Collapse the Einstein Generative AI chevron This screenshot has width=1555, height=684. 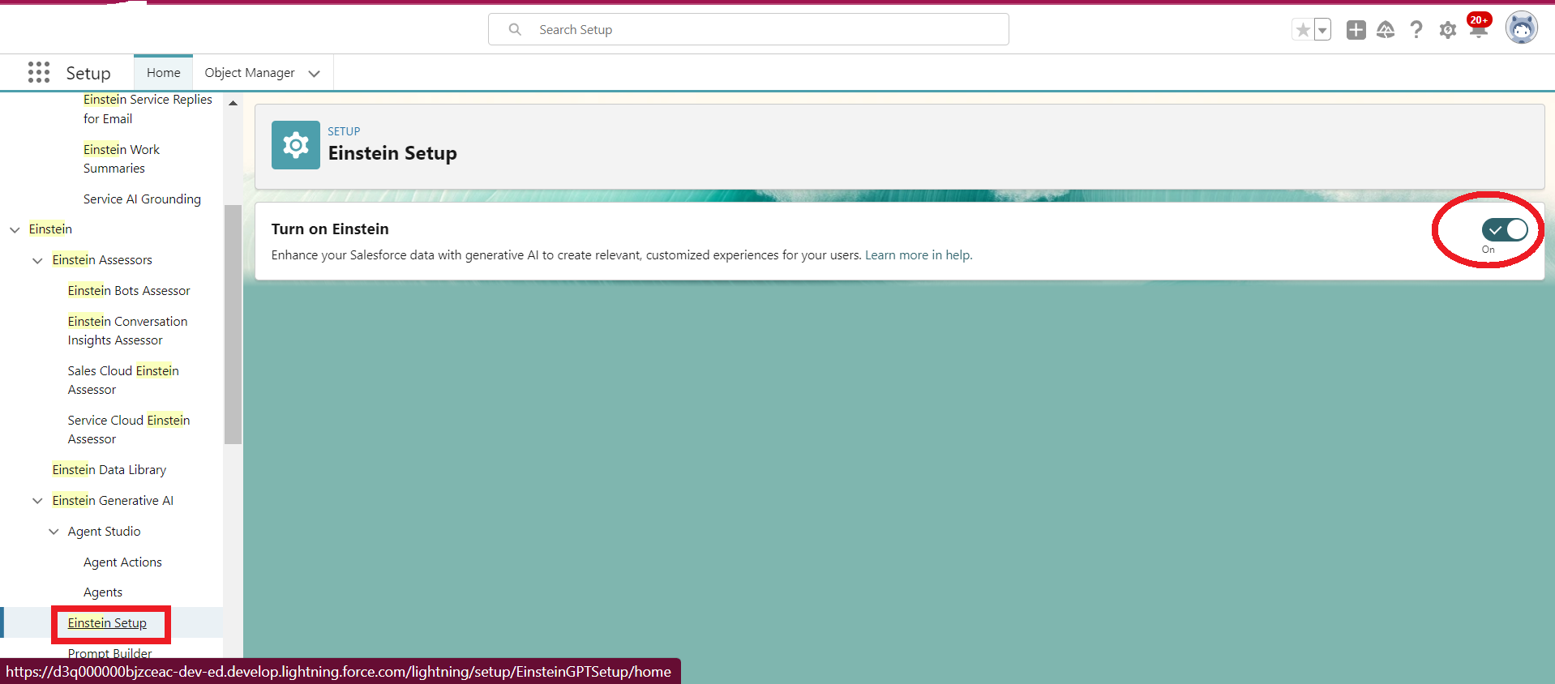coord(37,501)
